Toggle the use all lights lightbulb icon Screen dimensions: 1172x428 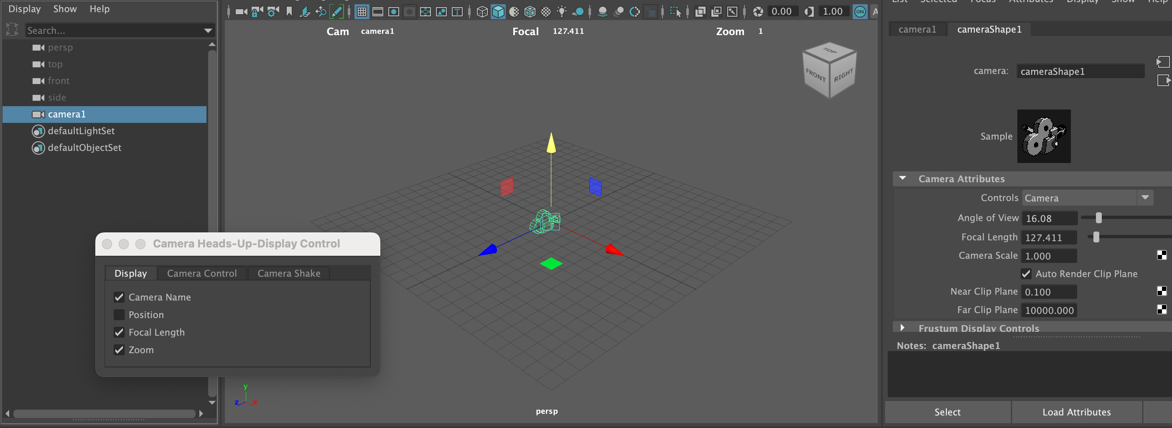coord(562,12)
